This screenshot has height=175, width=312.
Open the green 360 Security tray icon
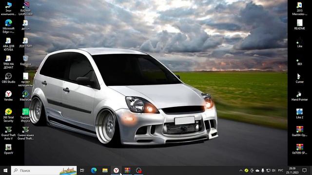click(x=246, y=170)
